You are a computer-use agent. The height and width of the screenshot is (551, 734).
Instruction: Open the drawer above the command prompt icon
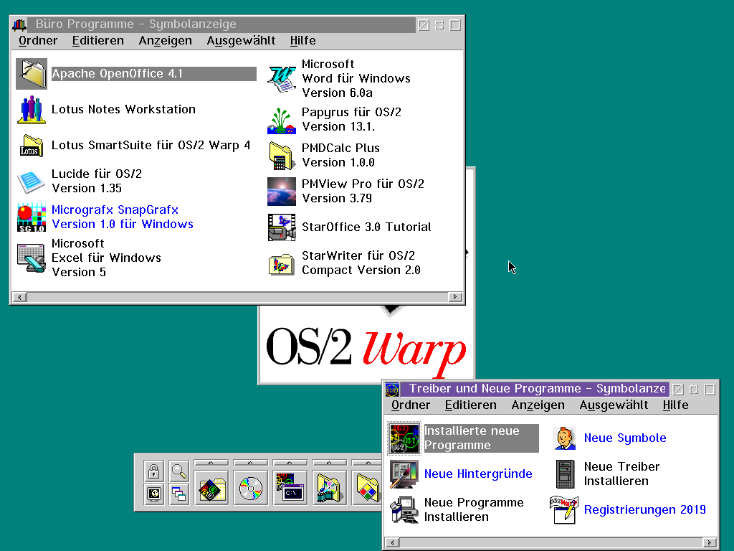[290, 463]
